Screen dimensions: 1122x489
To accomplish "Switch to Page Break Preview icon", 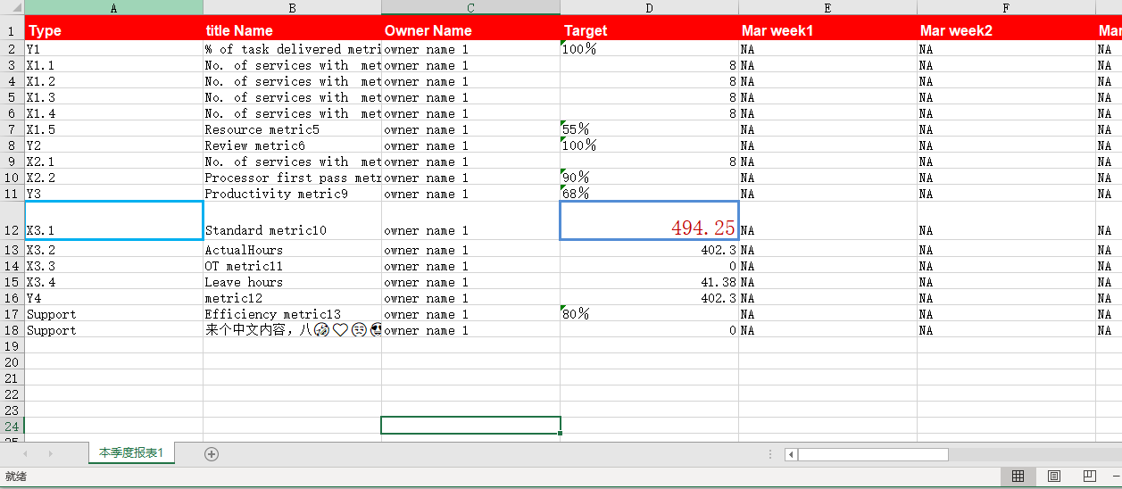I will (x=1089, y=477).
